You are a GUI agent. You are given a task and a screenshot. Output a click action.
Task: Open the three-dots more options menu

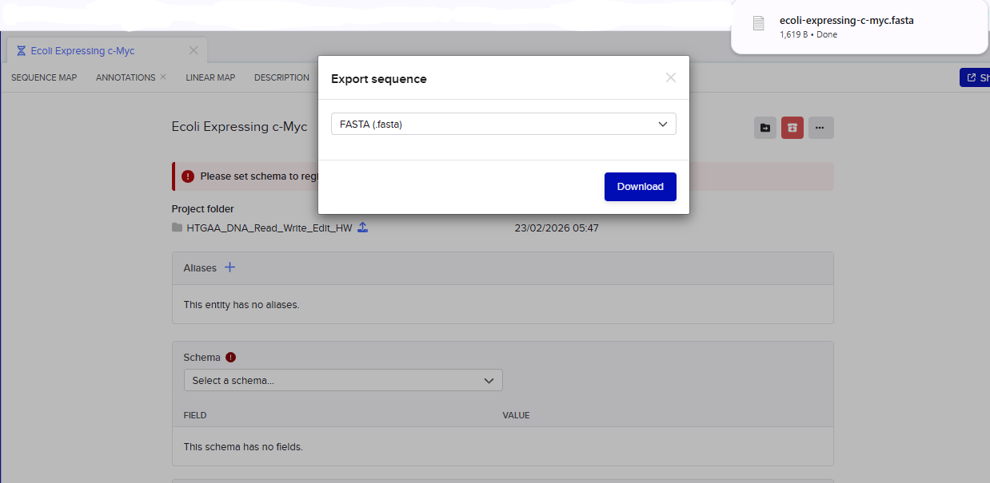[820, 128]
